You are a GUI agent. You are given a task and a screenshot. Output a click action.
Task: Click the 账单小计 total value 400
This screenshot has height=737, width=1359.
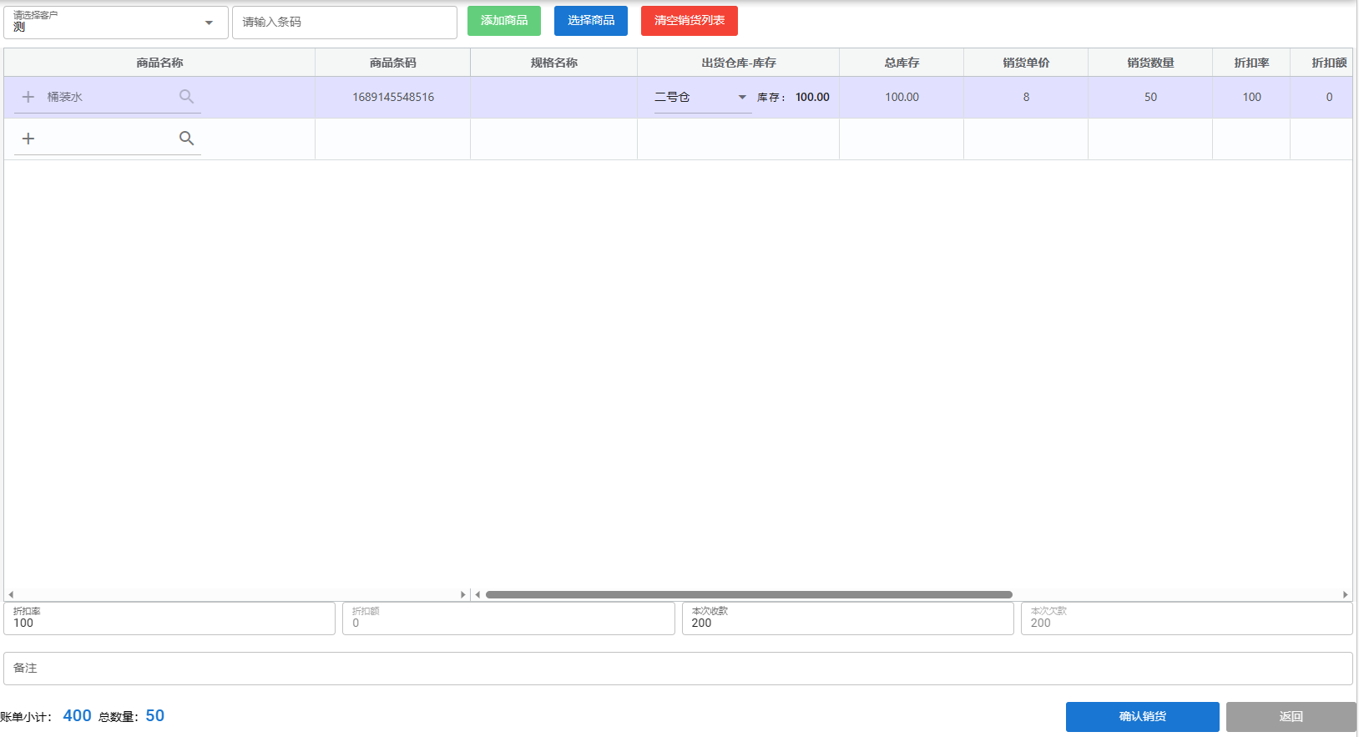tap(77, 716)
